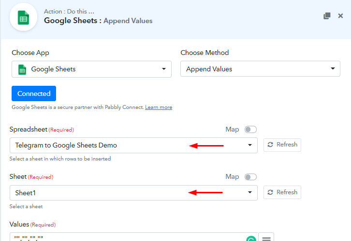Click the 'Values (Required)' label

(33, 224)
